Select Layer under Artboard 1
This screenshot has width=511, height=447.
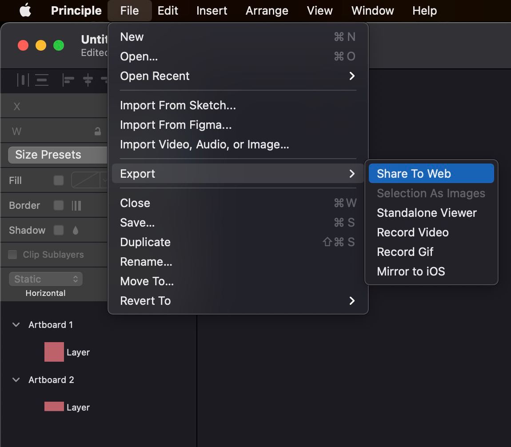point(78,352)
